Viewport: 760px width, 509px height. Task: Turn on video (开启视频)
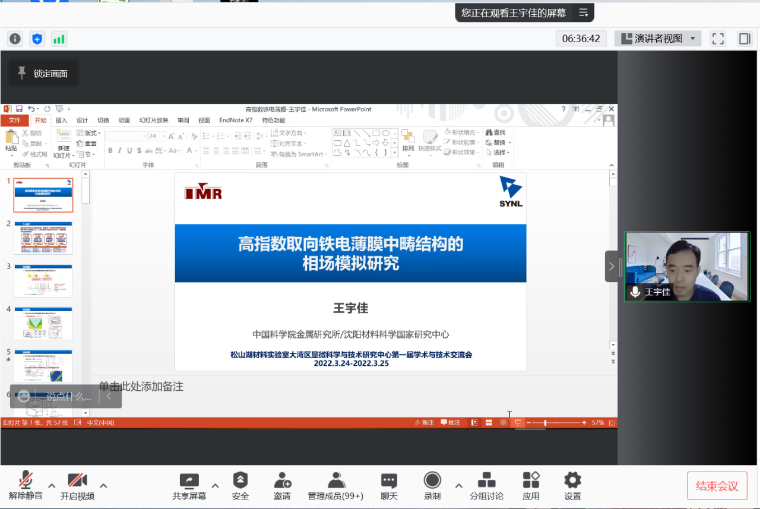pos(77,486)
